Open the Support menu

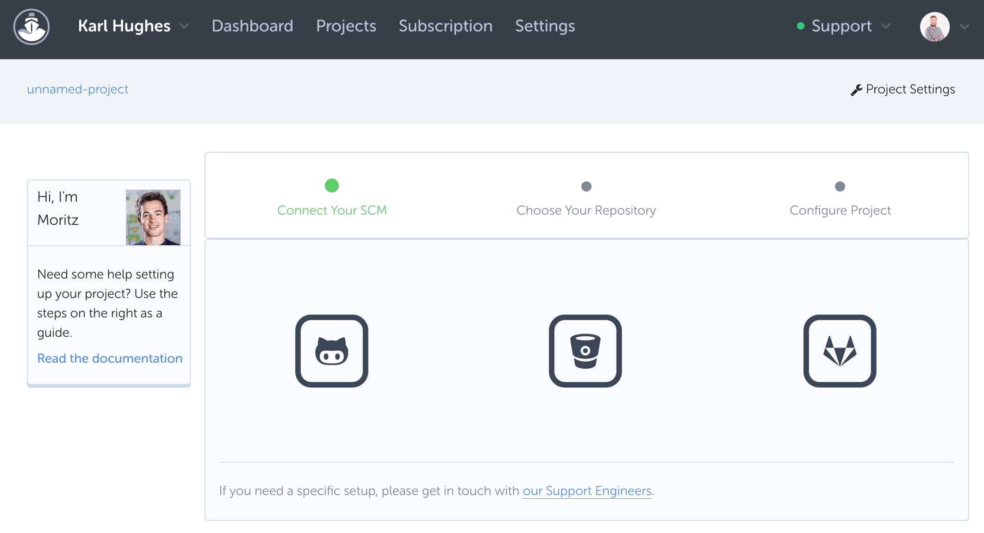click(x=842, y=26)
